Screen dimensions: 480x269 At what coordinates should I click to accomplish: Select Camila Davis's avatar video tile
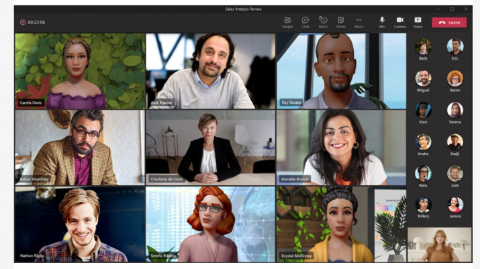(x=79, y=70)
